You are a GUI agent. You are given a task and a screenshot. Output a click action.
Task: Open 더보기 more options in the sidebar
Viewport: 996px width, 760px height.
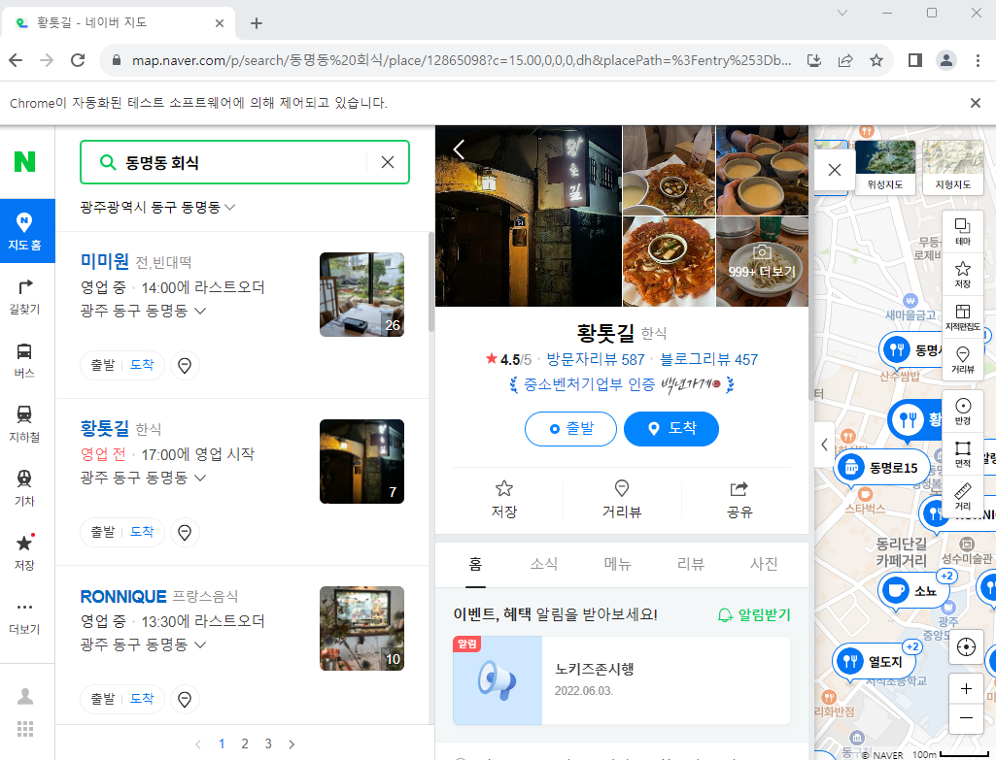[x=24, y=617]
